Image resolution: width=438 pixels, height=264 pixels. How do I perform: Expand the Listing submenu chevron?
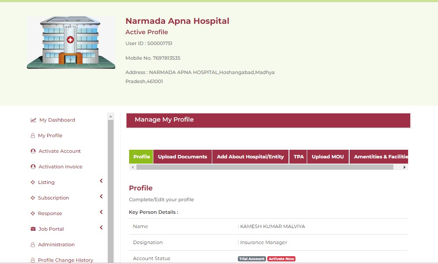click(x=101, y=181)
